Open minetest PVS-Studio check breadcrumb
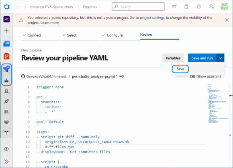The height and width of the screenshot is (168, 233). pos(52,7)
